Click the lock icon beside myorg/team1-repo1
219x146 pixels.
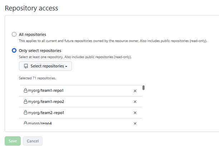click(x=25, y=90)
